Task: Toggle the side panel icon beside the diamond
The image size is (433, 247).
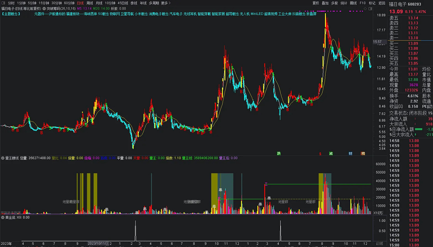Action: [x=370, y=9]
